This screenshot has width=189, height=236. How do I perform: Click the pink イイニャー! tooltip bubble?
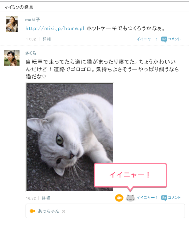(130, 175)
